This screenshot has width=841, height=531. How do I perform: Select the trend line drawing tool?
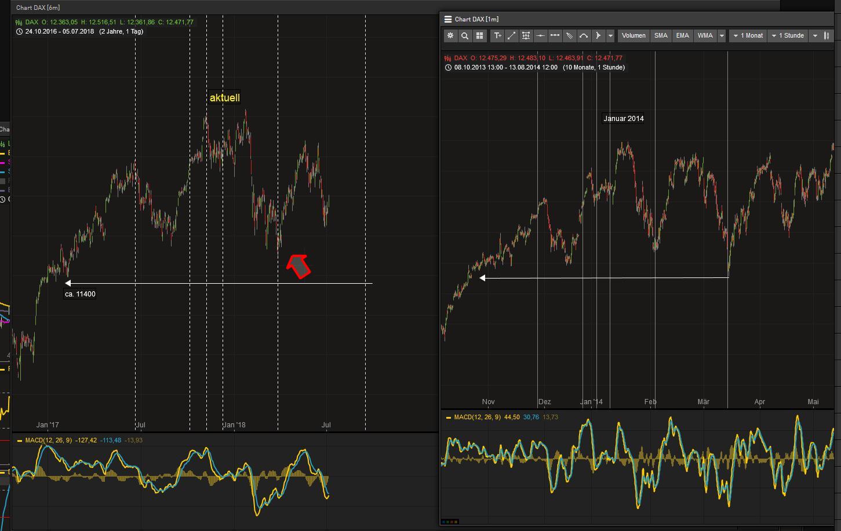(511, 36)
